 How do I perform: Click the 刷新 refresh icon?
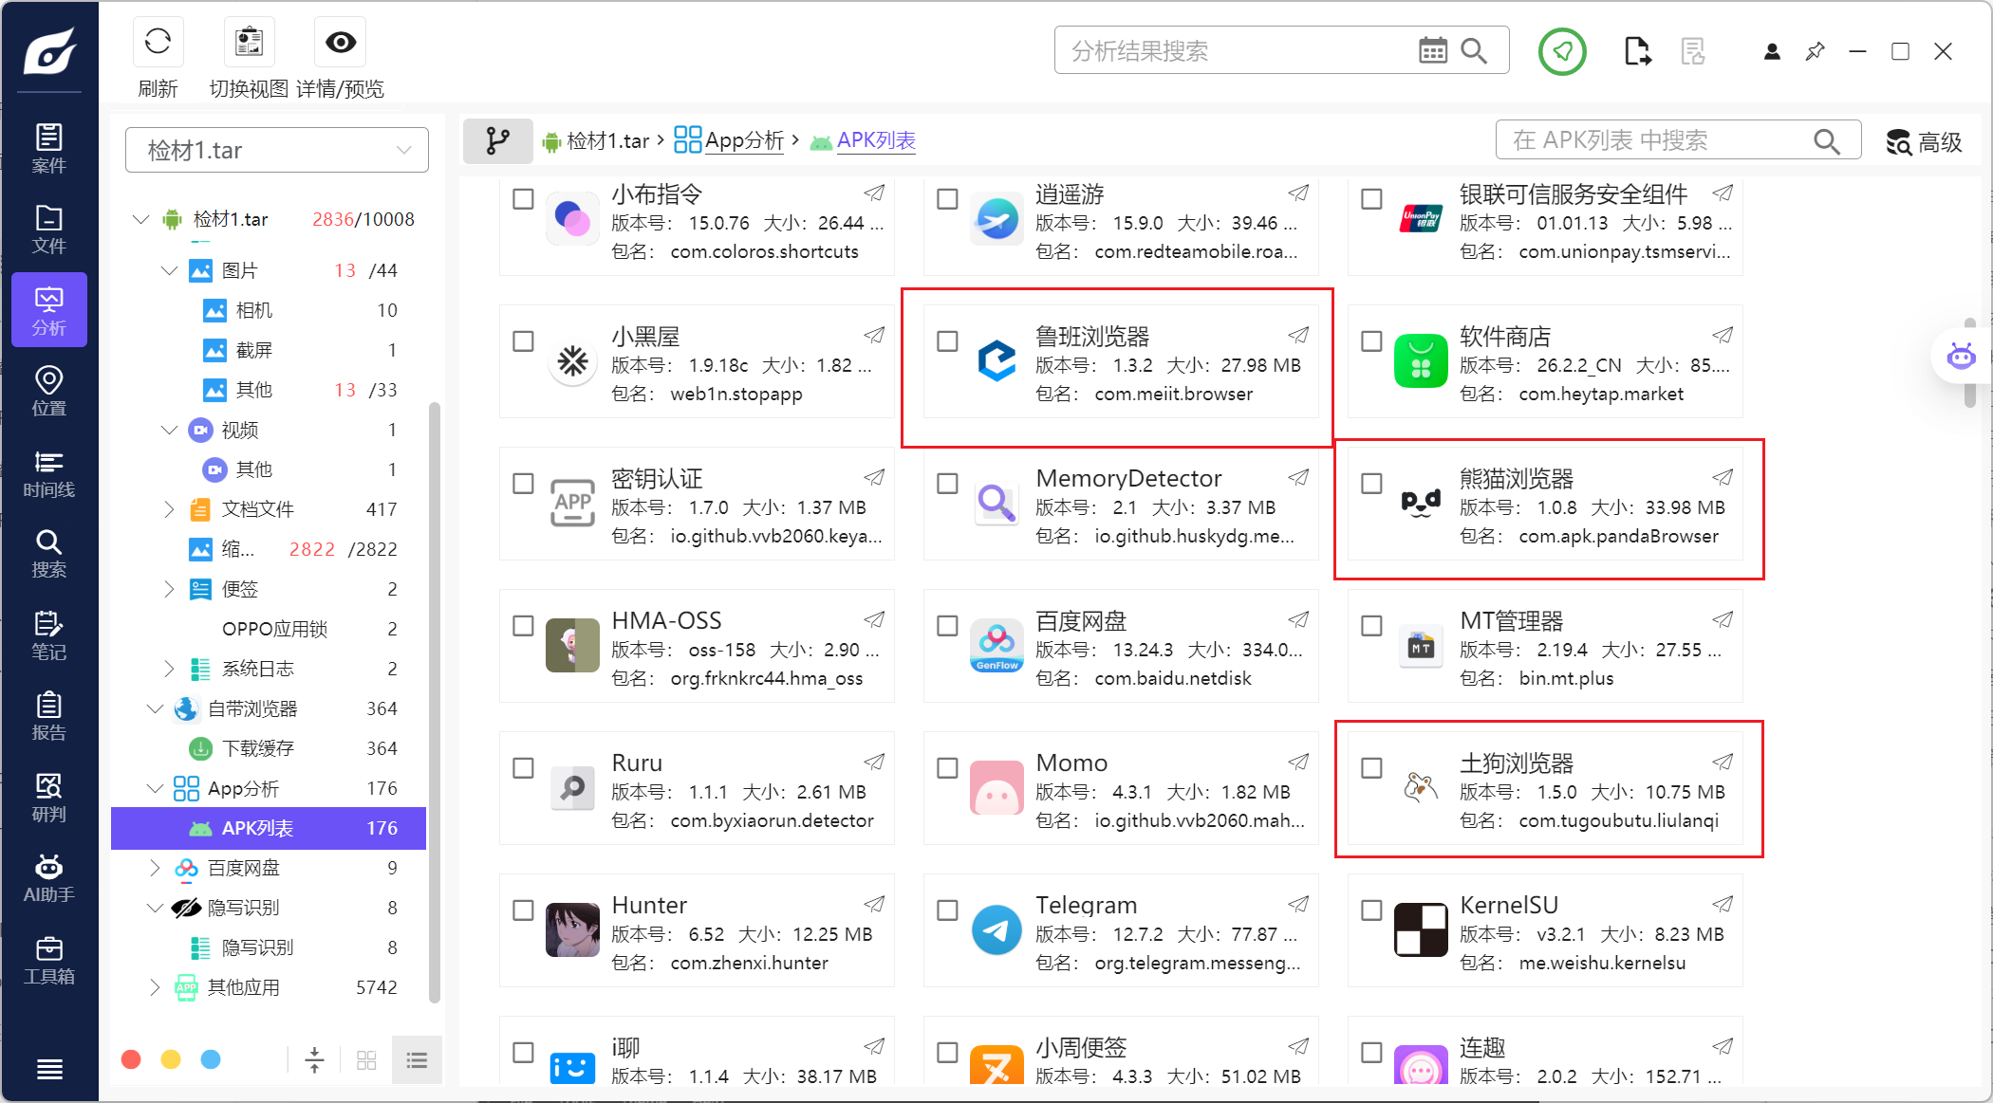coord(158,43)
